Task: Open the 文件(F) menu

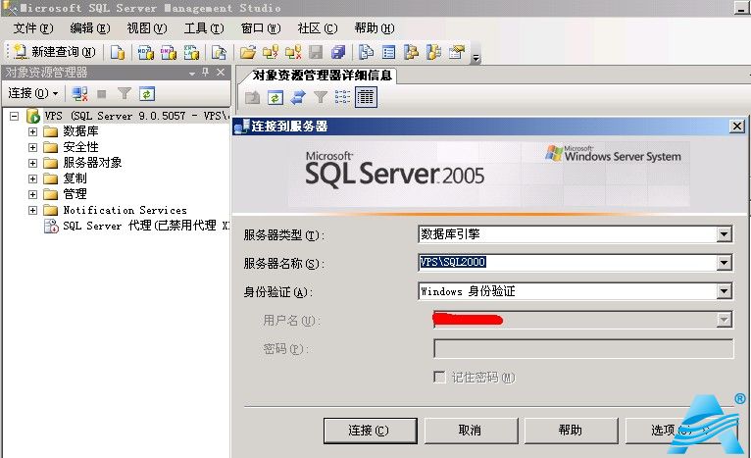Action: pos(33,28)
